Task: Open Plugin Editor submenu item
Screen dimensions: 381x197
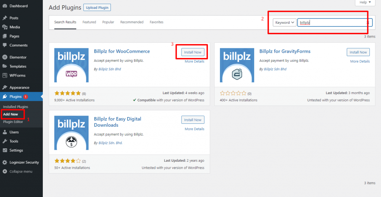Action: point(13,122)
